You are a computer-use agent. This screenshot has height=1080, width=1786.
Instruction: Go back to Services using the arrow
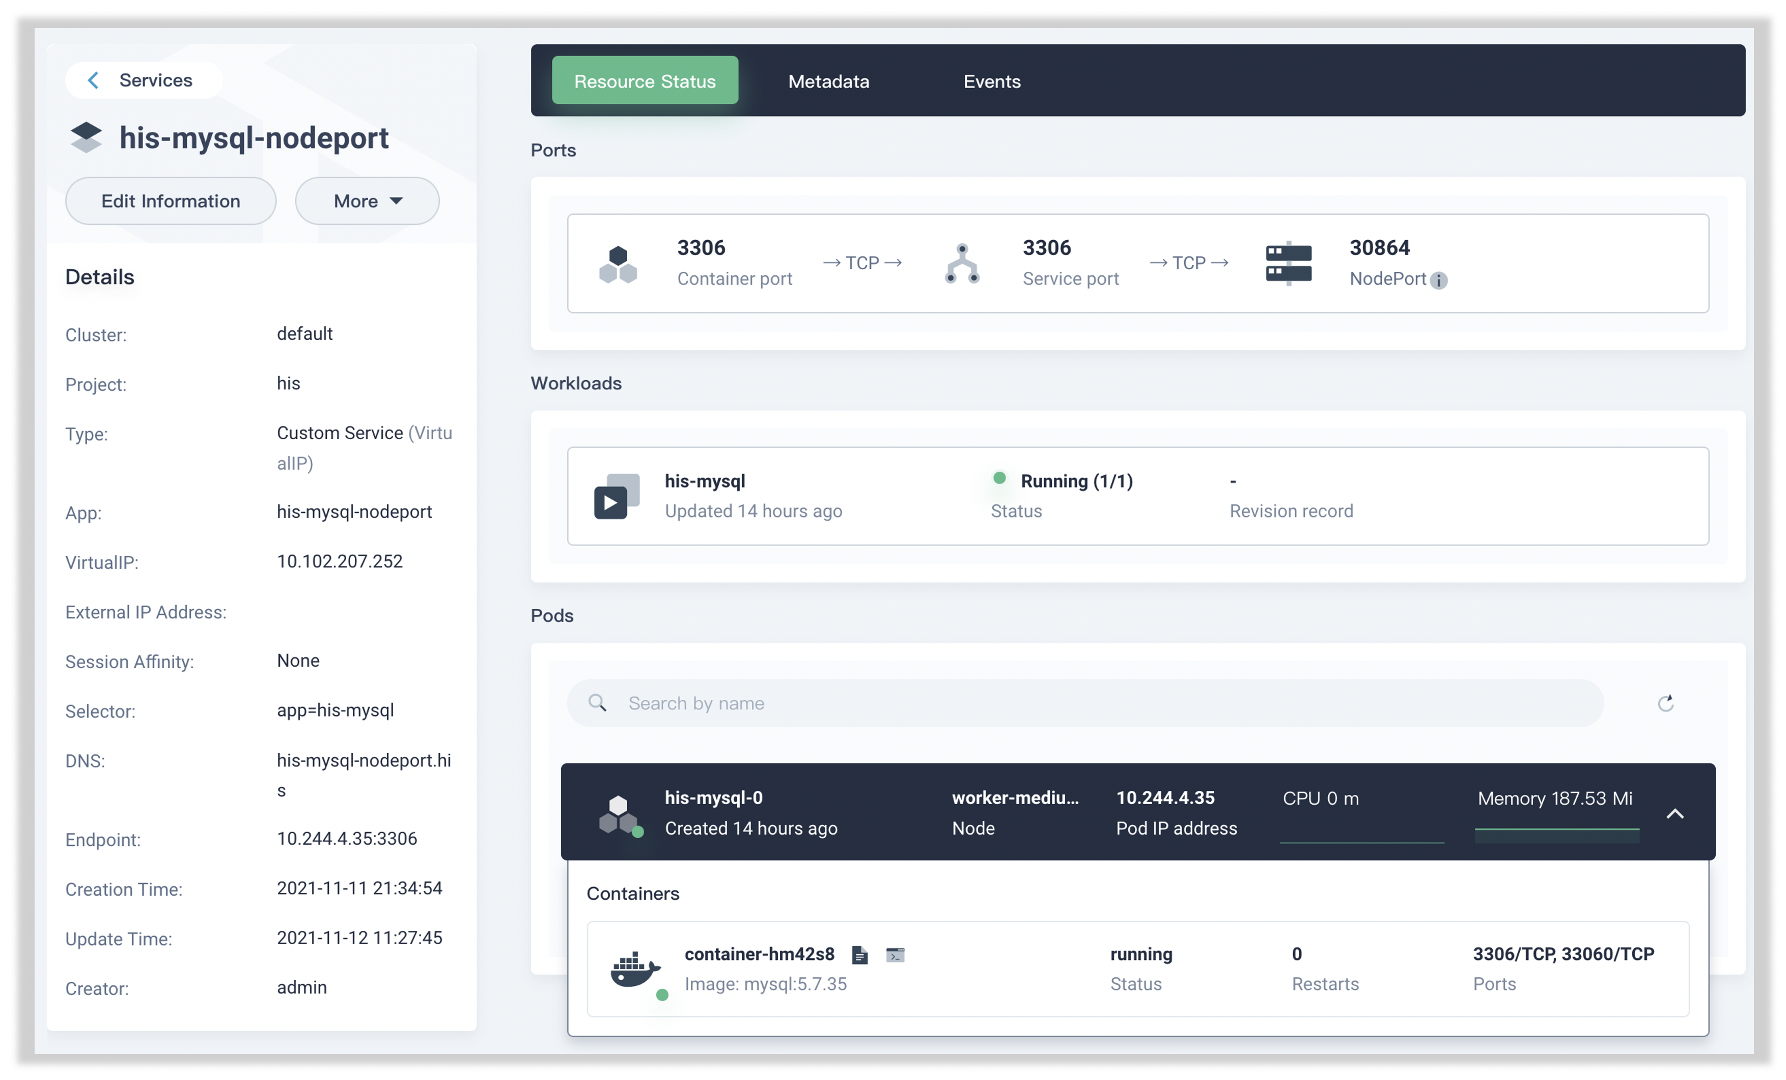click(x=93, y=80)
